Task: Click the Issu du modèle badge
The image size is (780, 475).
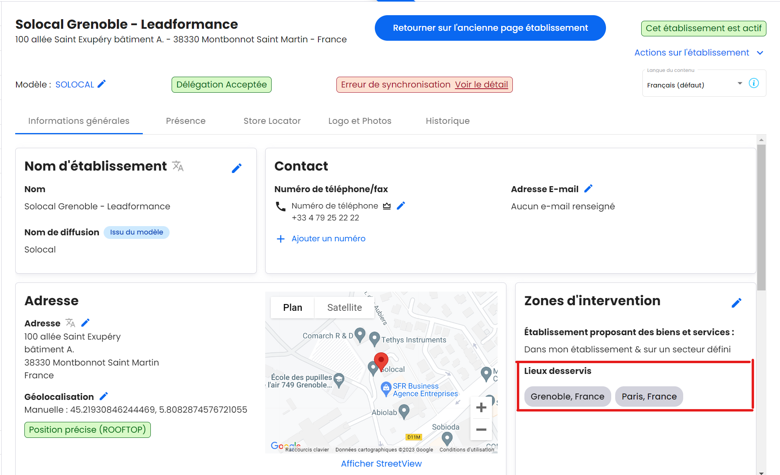Action: (x=136, y=233)
